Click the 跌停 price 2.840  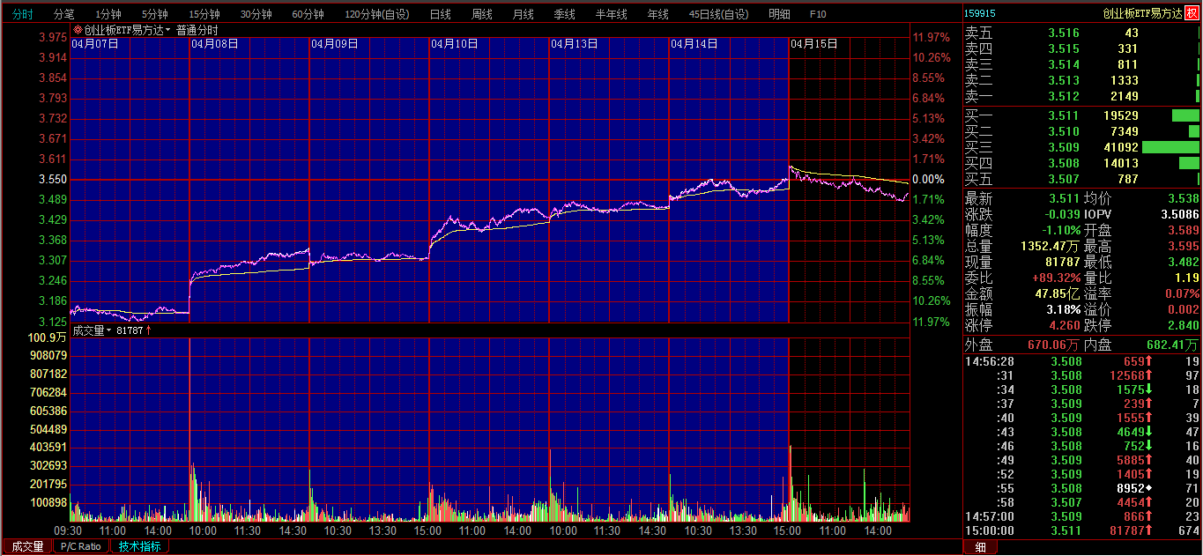pyautogui.click(x=1183, y=325)
